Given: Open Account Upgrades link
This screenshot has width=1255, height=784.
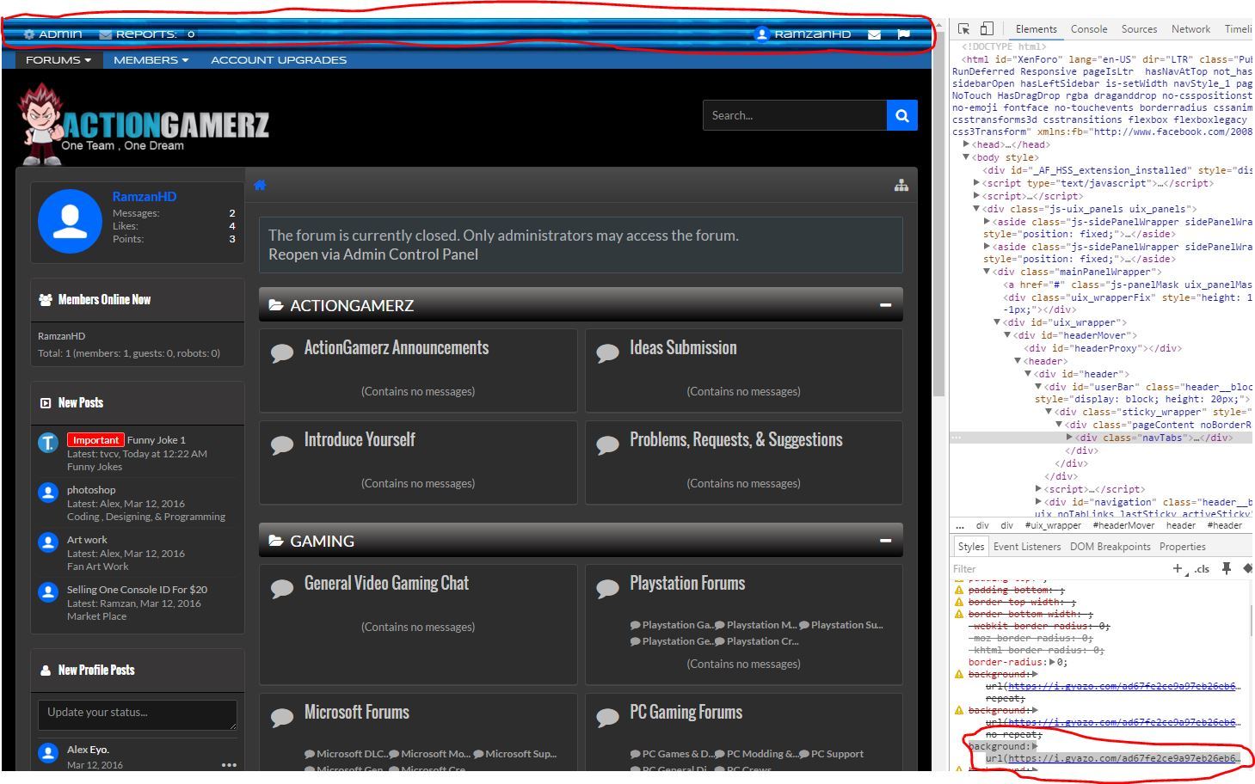Looking at the screenshot, I should coord(279,60).
